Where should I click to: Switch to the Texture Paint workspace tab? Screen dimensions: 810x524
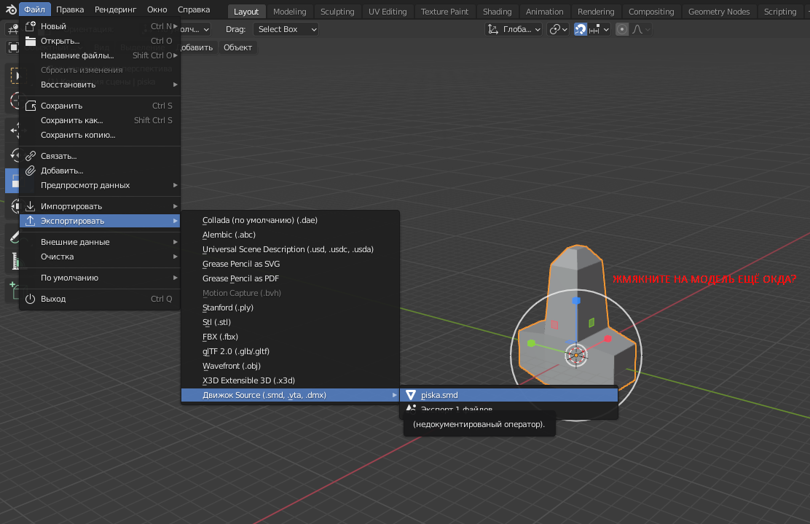click(445, 12)
